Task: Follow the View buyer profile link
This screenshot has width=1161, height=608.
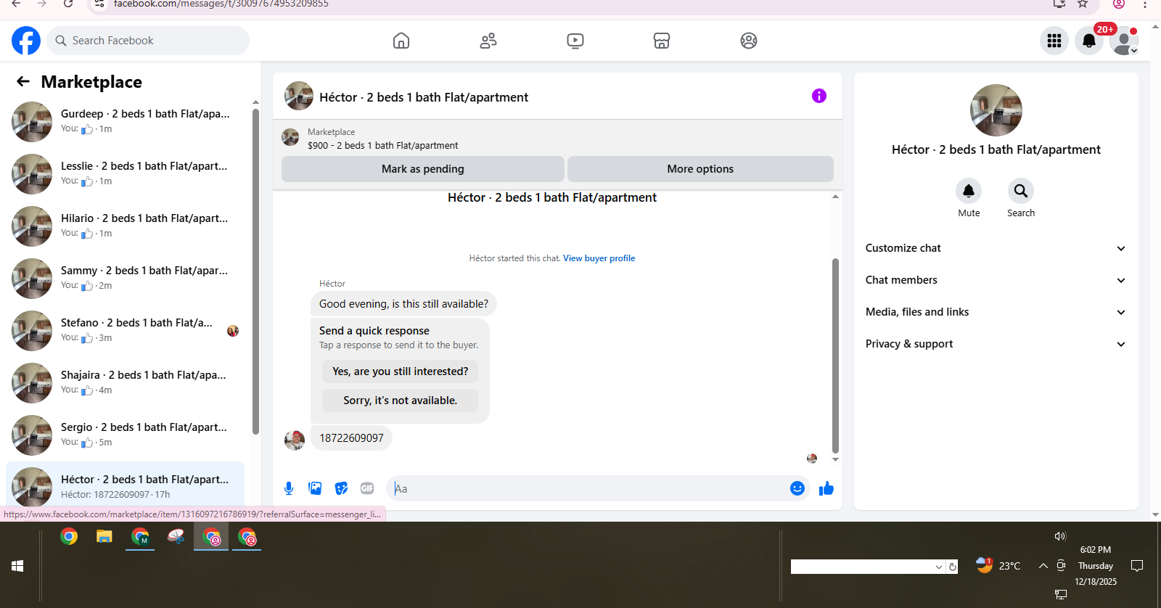Action: (x=599, y=258)
